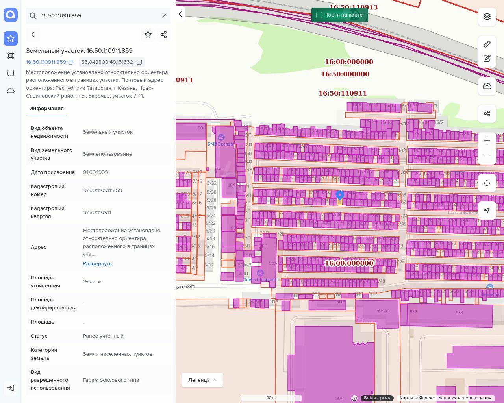
Task: Collapse the left information panel
Action: pyautogui.click(x=180, y=14)
